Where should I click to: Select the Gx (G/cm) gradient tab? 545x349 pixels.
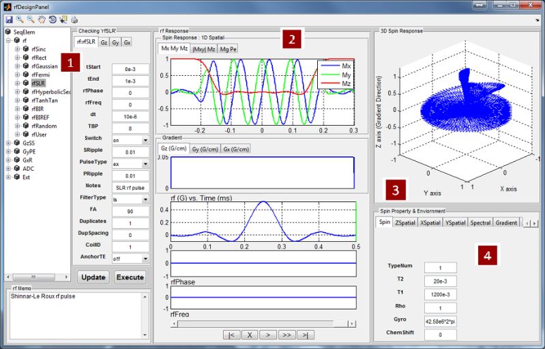click(x=236, y=149)
